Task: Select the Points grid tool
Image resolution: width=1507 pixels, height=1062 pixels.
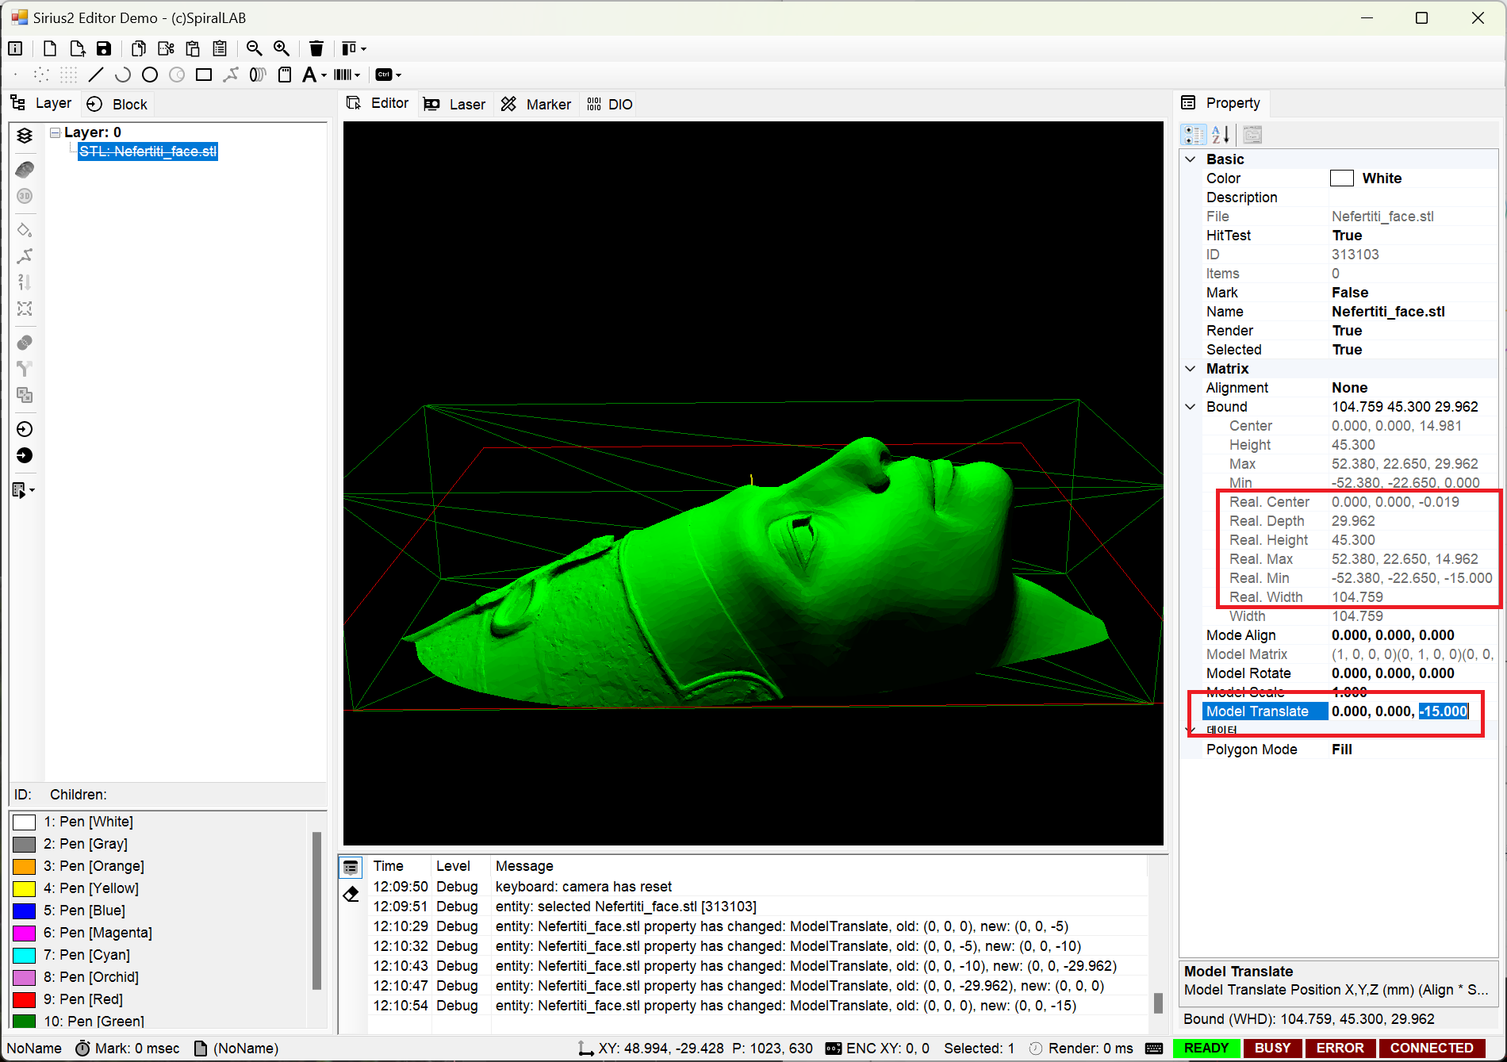Action: pos(69,75)
